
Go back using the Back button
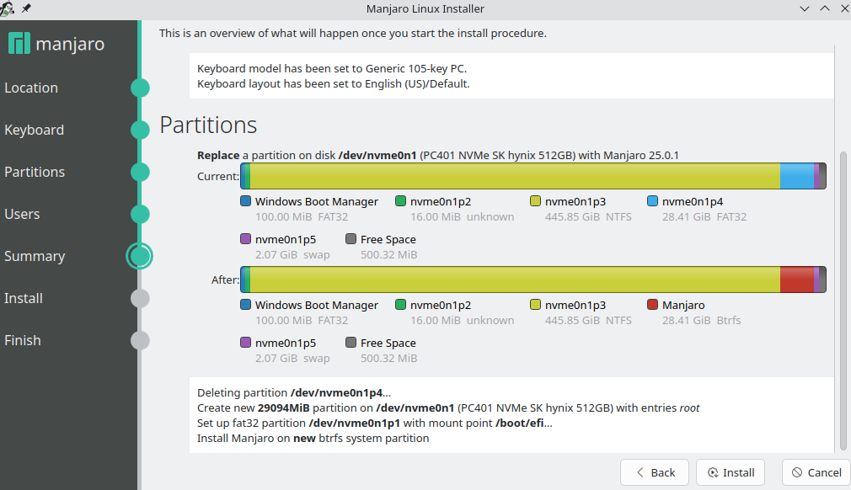click(655, 472)
